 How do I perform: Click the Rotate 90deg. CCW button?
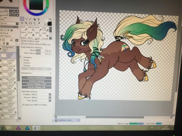point(37,84)
